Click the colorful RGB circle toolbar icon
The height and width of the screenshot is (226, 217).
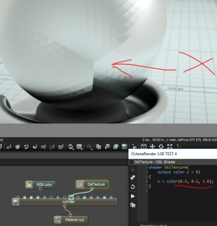tap(17, 147)
